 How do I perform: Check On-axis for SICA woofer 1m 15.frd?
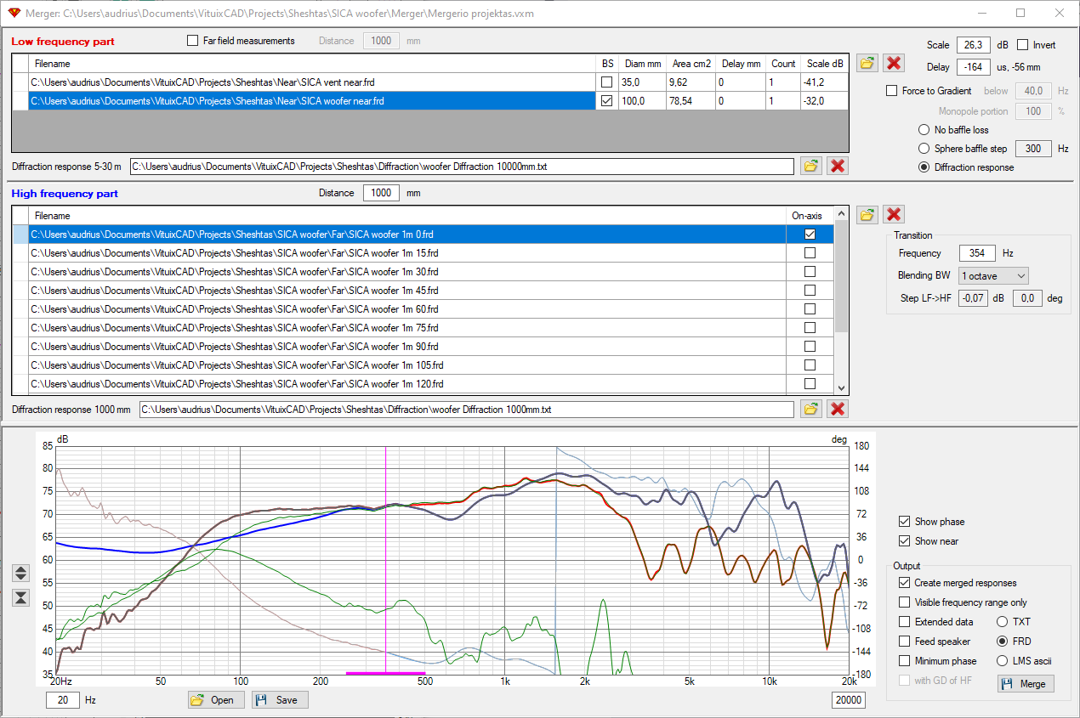tap(810, 252)
